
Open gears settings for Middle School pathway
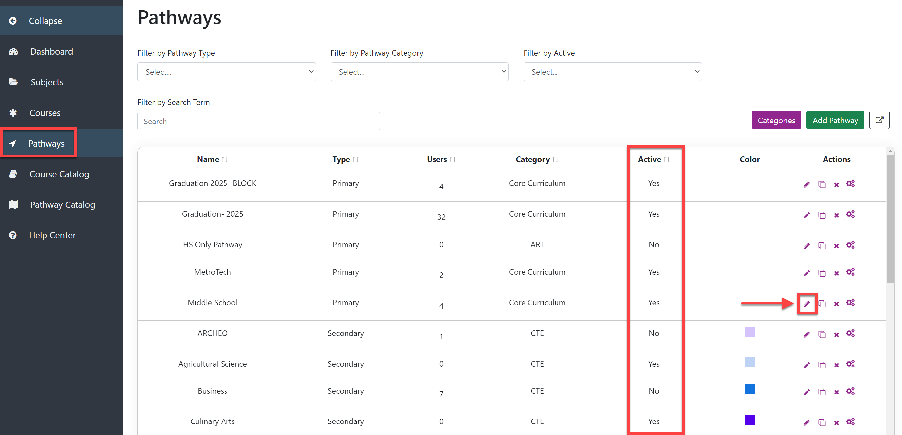pos(851,303)
